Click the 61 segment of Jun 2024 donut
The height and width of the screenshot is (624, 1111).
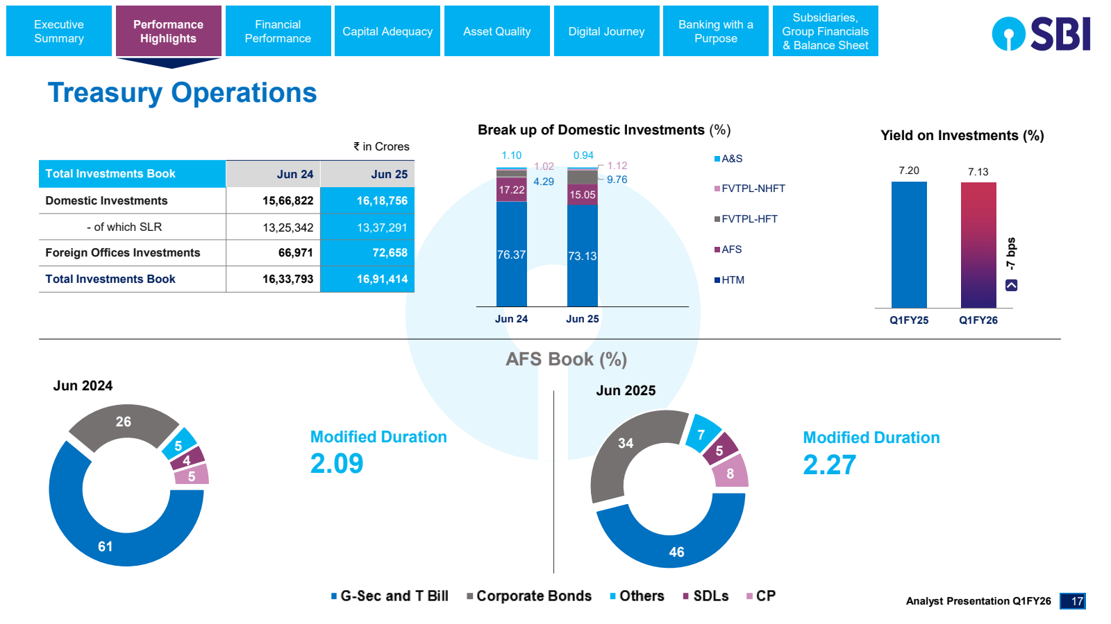[x=105, y=546]
